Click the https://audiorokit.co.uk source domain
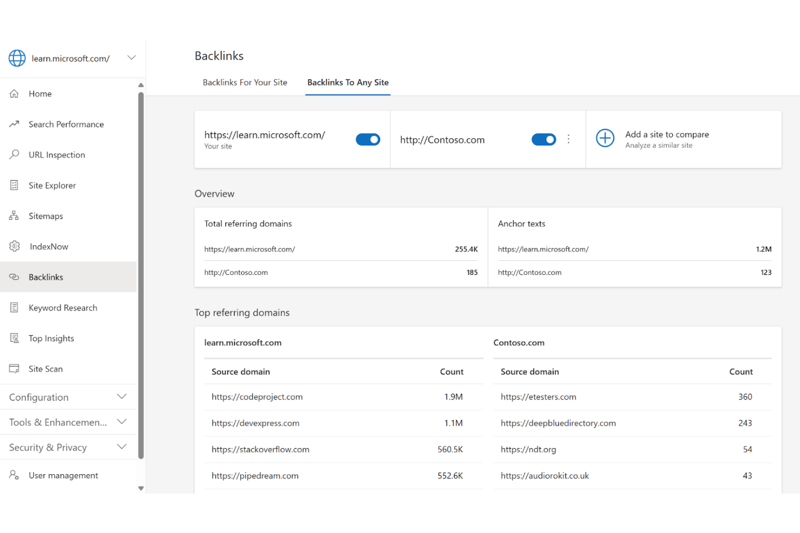Viewport: 800px width, 533px height. pos(545,476)
